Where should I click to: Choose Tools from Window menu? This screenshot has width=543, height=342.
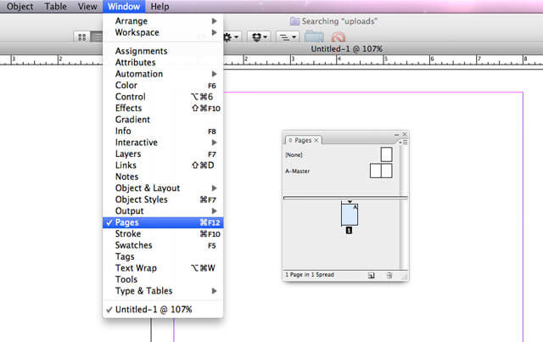163,280
